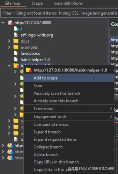This screenshot has height=174, width=118.
Task: Choose Copy links in this branch
Action: pyautogui.click(x=69, y=170)
